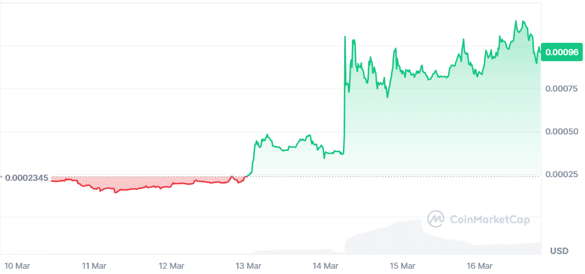Click the 0.00075 y-axis label
585x274 pixels.
tap(562, 89)
